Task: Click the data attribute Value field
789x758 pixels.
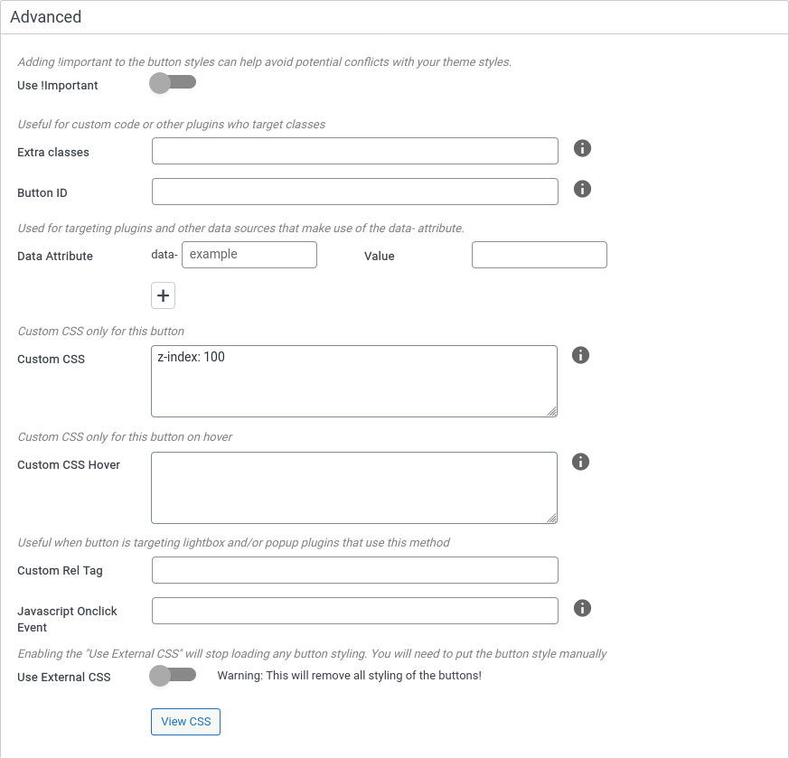Action: click(x=539, y=255)
